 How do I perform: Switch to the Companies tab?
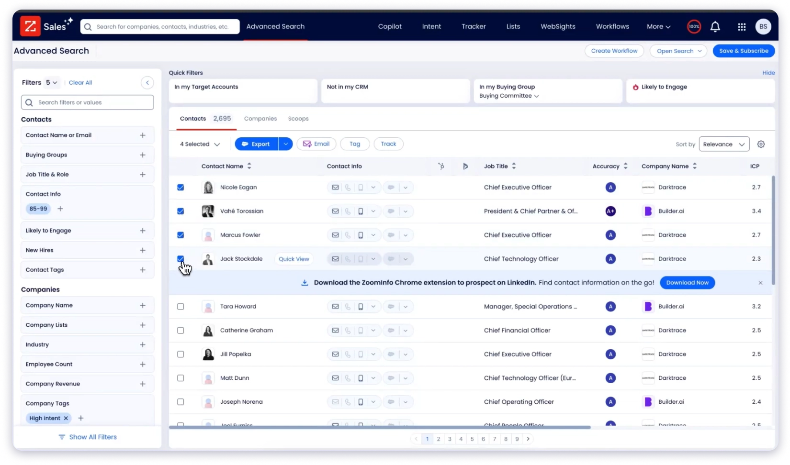260,119
